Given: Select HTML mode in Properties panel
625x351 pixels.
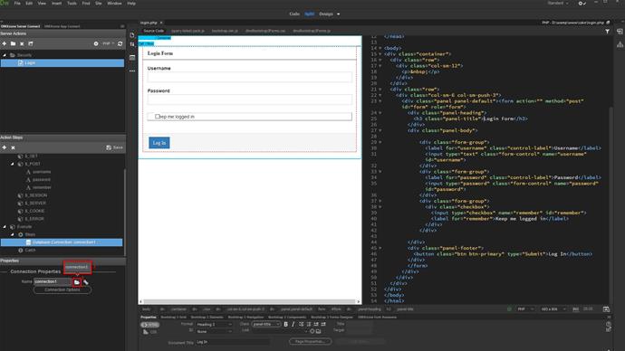Looking at the screenshot, I should click(x=149, y=325).
